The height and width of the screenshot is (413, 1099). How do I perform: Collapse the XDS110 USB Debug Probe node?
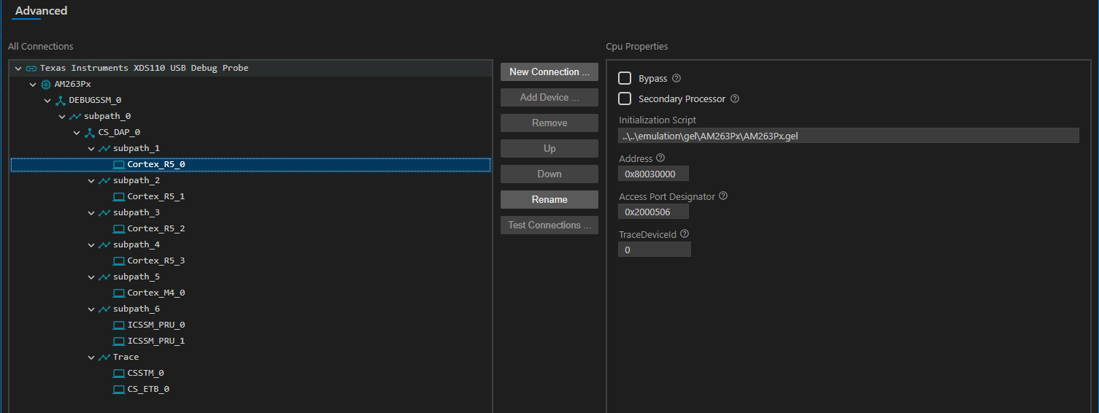tap(18, 68)
